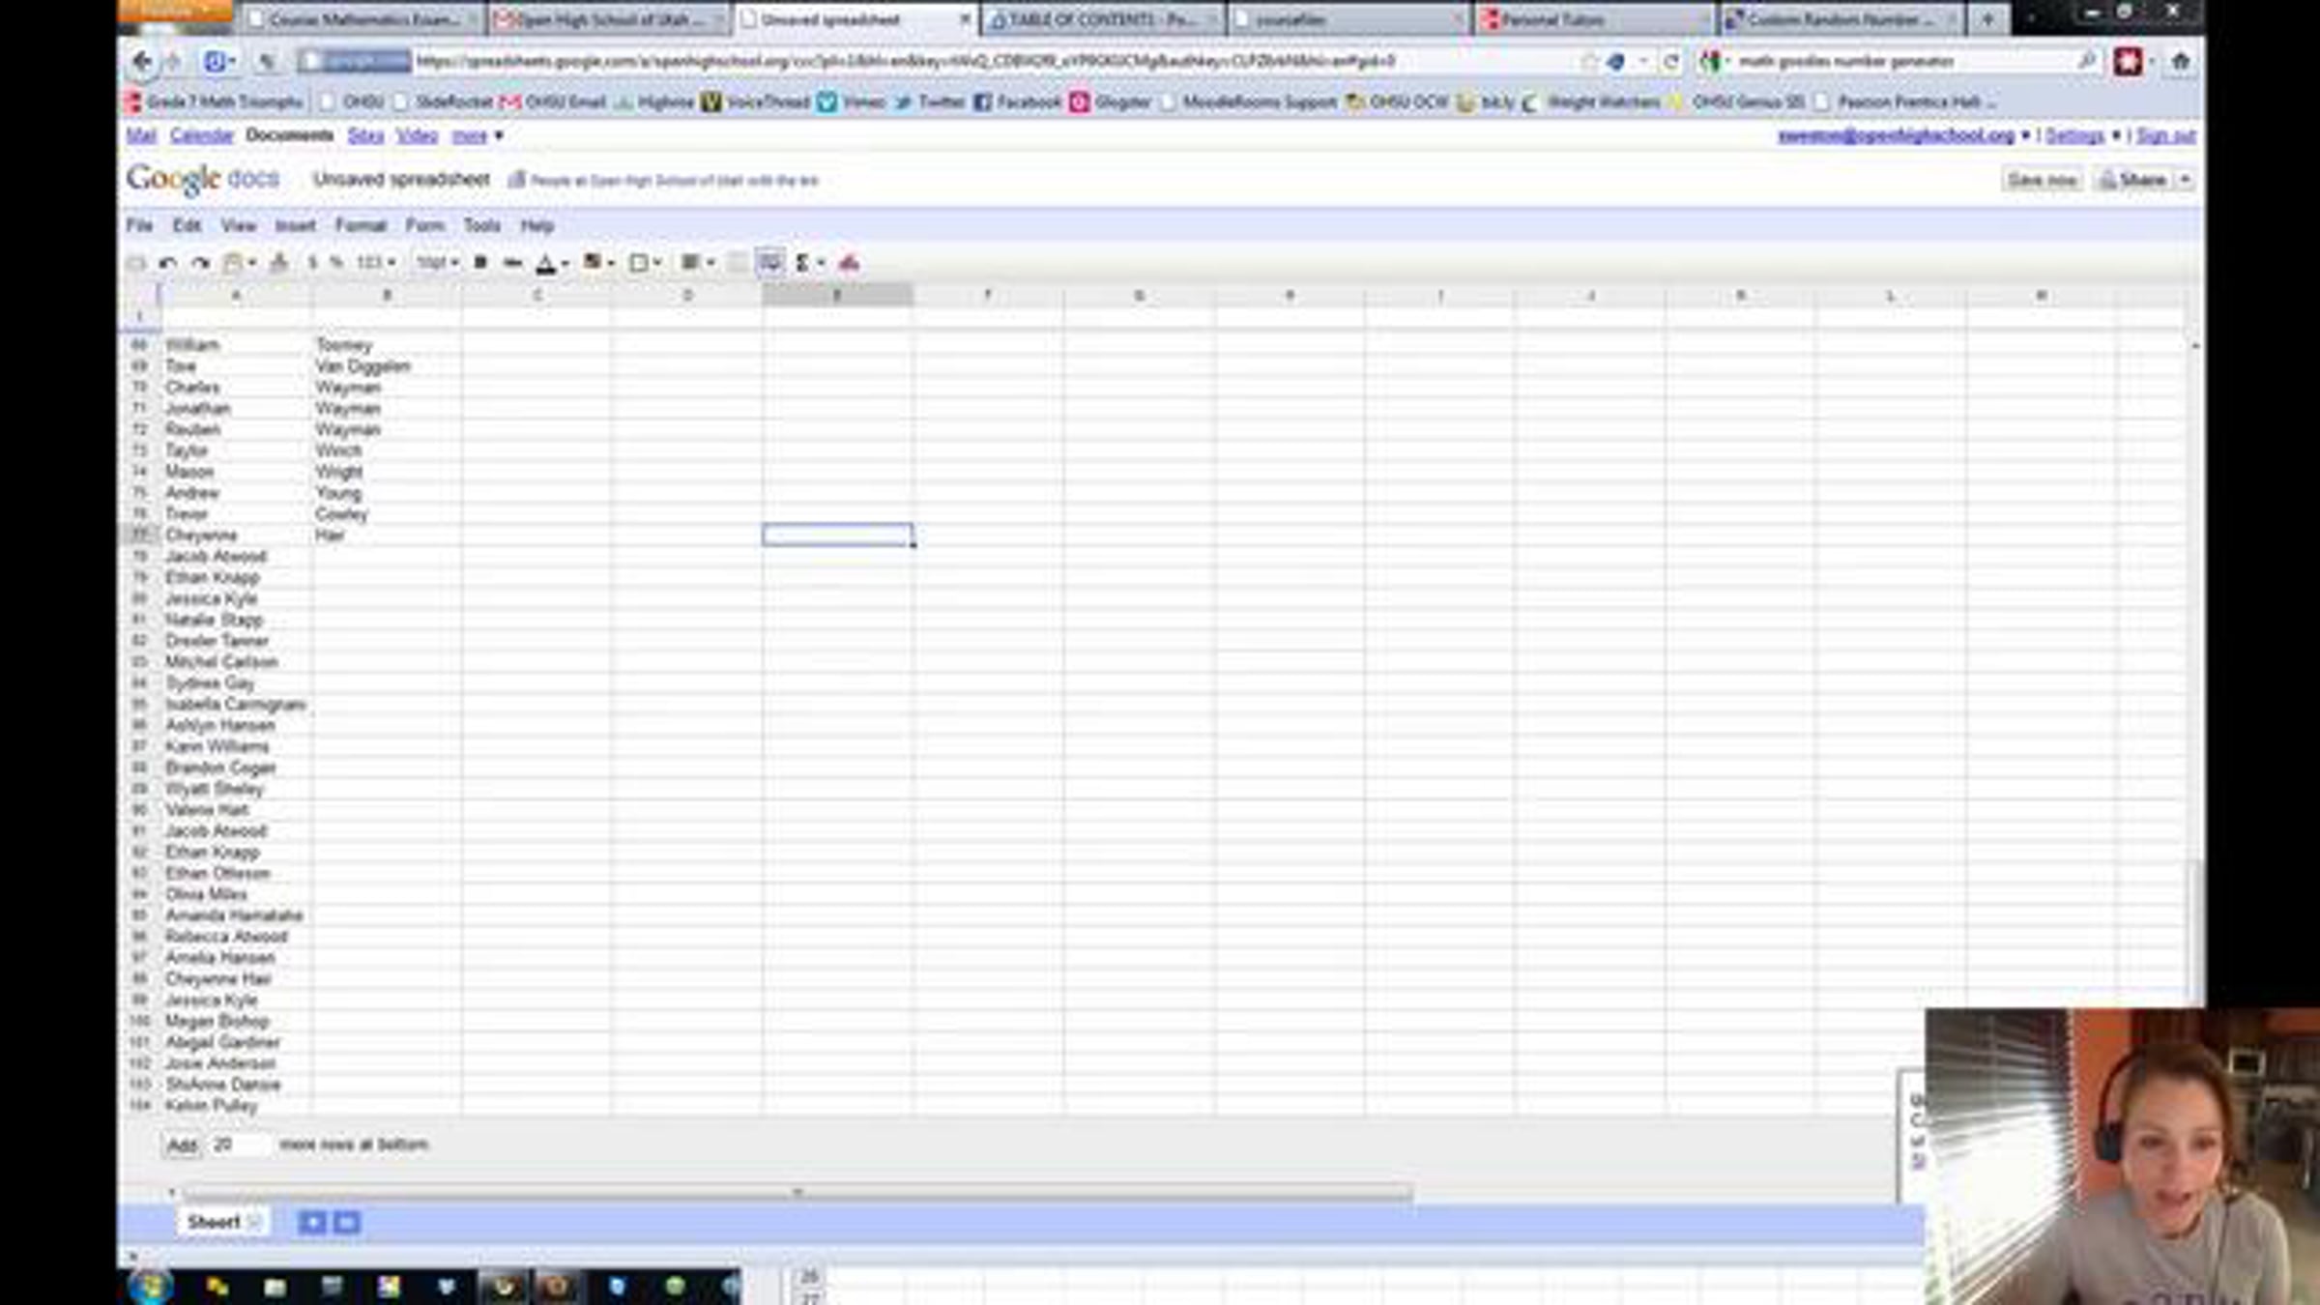The height and width of the screenshot is (1305, 2320).
Task: Click the Save now button
Action: pyautogui.click(x=2041, y=180)
